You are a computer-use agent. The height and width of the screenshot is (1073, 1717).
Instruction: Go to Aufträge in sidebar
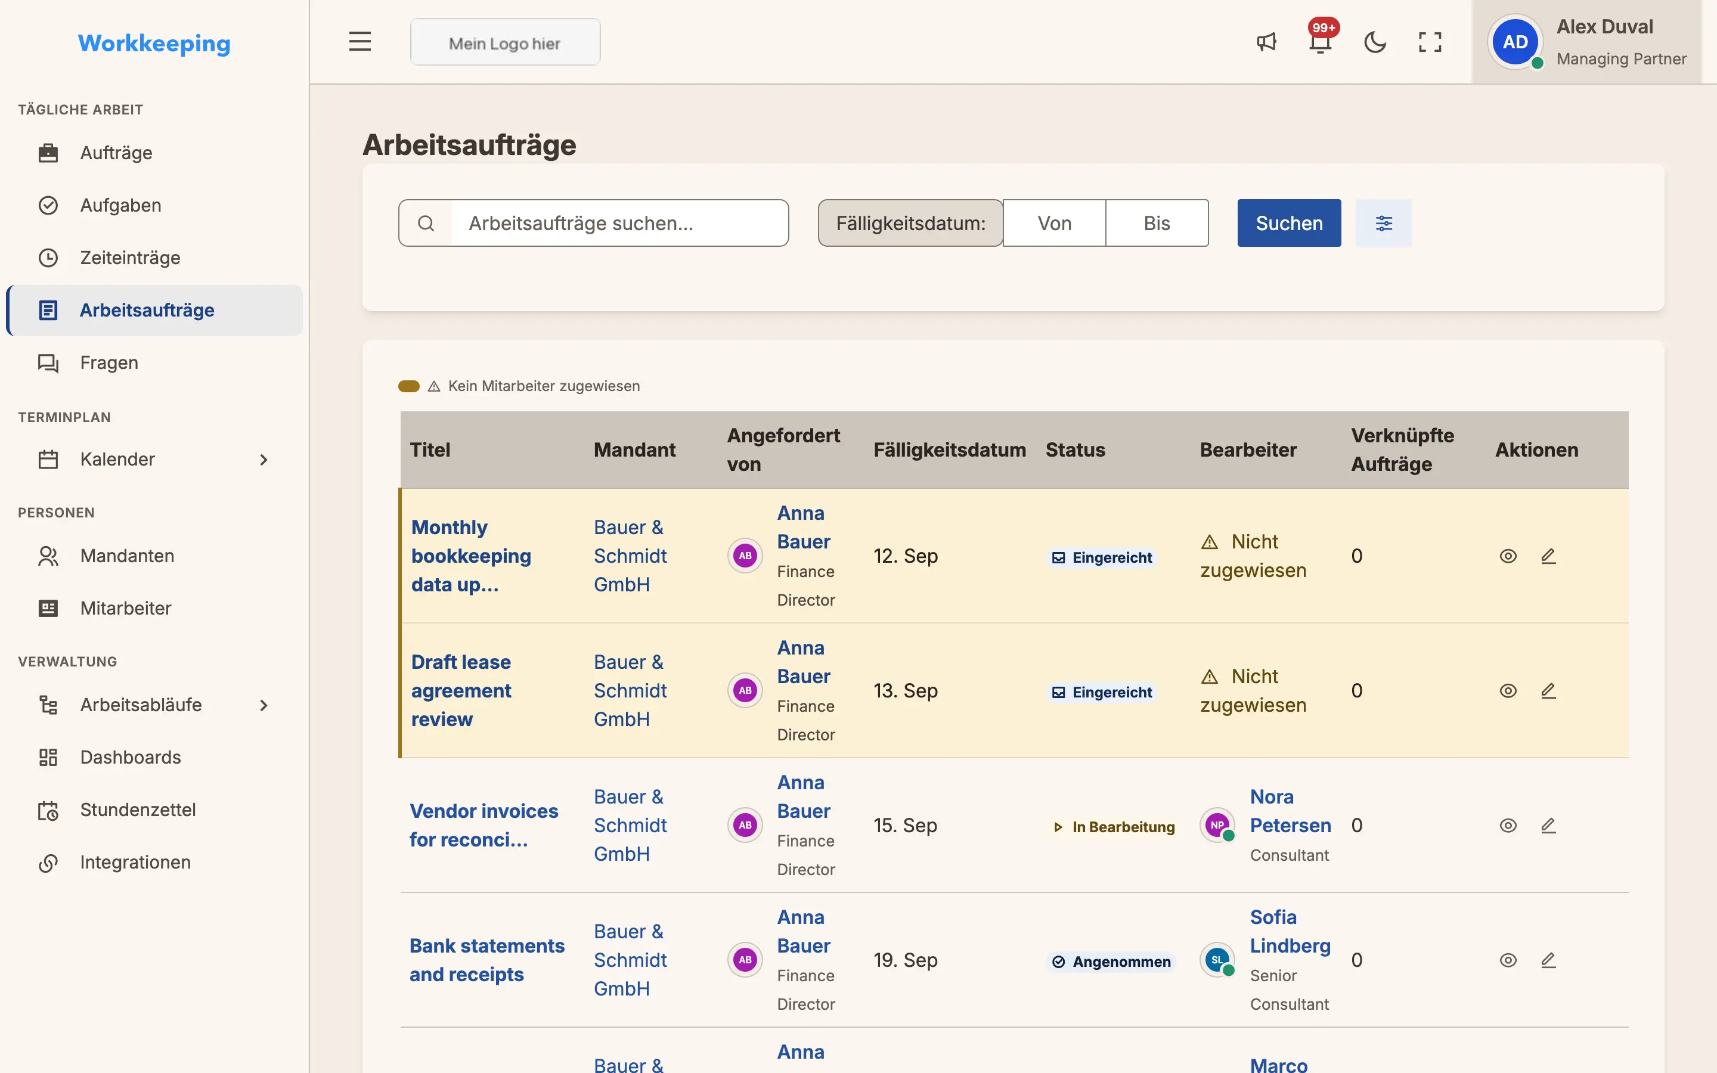(x=154, y=153)
